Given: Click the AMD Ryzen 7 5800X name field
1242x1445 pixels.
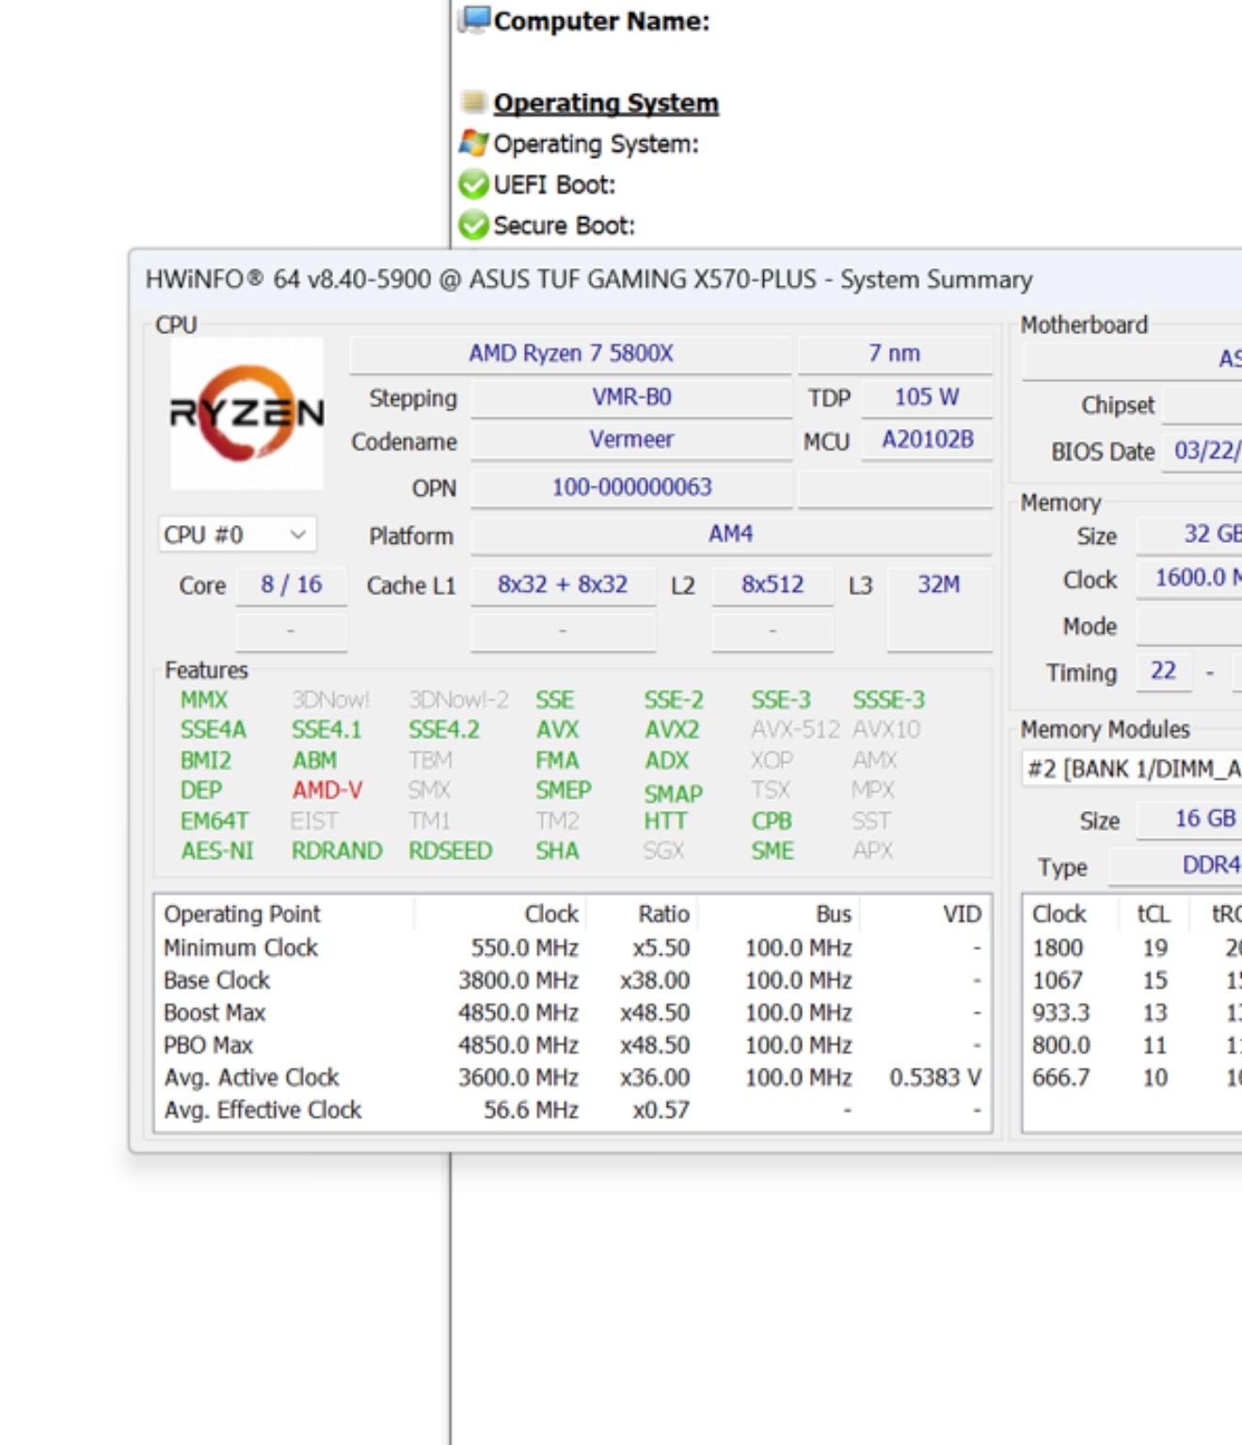Looking at the screenshot, I should click(570, 354).
